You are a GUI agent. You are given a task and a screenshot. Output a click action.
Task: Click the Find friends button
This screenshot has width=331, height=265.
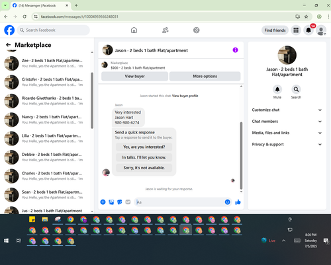(275, 30)
